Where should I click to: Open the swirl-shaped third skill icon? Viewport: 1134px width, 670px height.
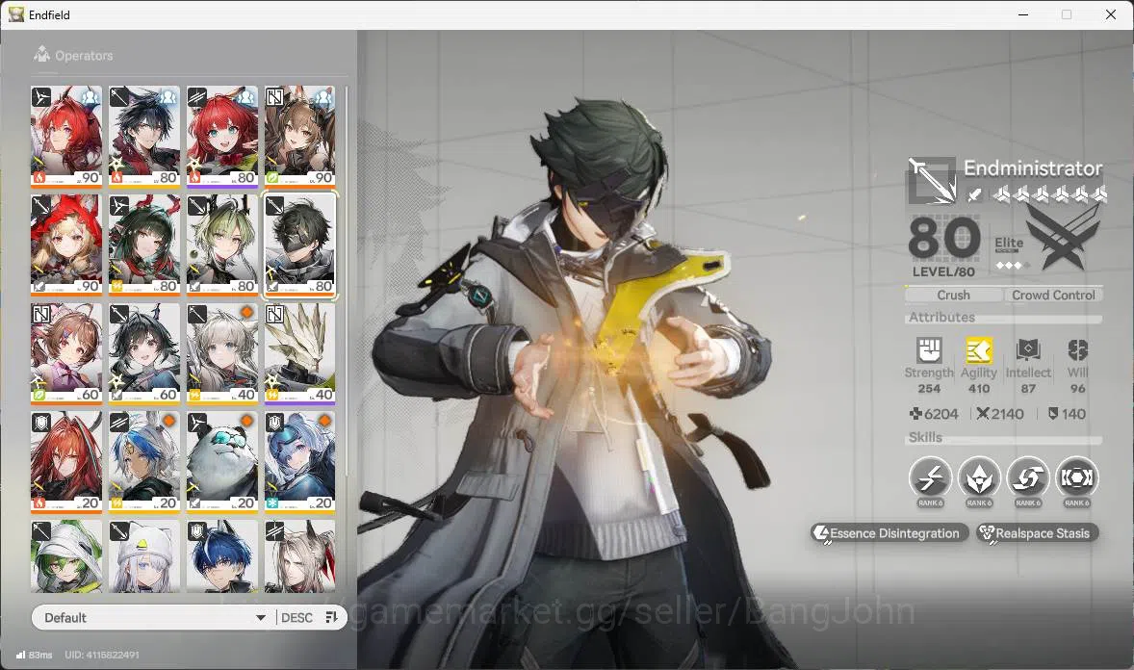pos(1028,477)
